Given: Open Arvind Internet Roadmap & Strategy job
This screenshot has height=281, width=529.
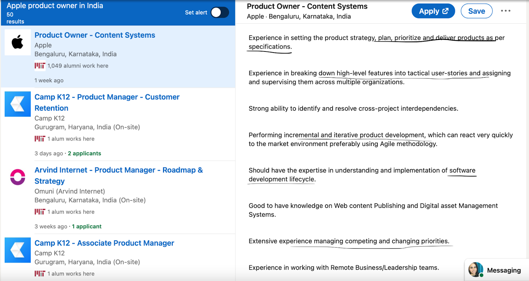Looking at the screenshot, I should (118, 170).
